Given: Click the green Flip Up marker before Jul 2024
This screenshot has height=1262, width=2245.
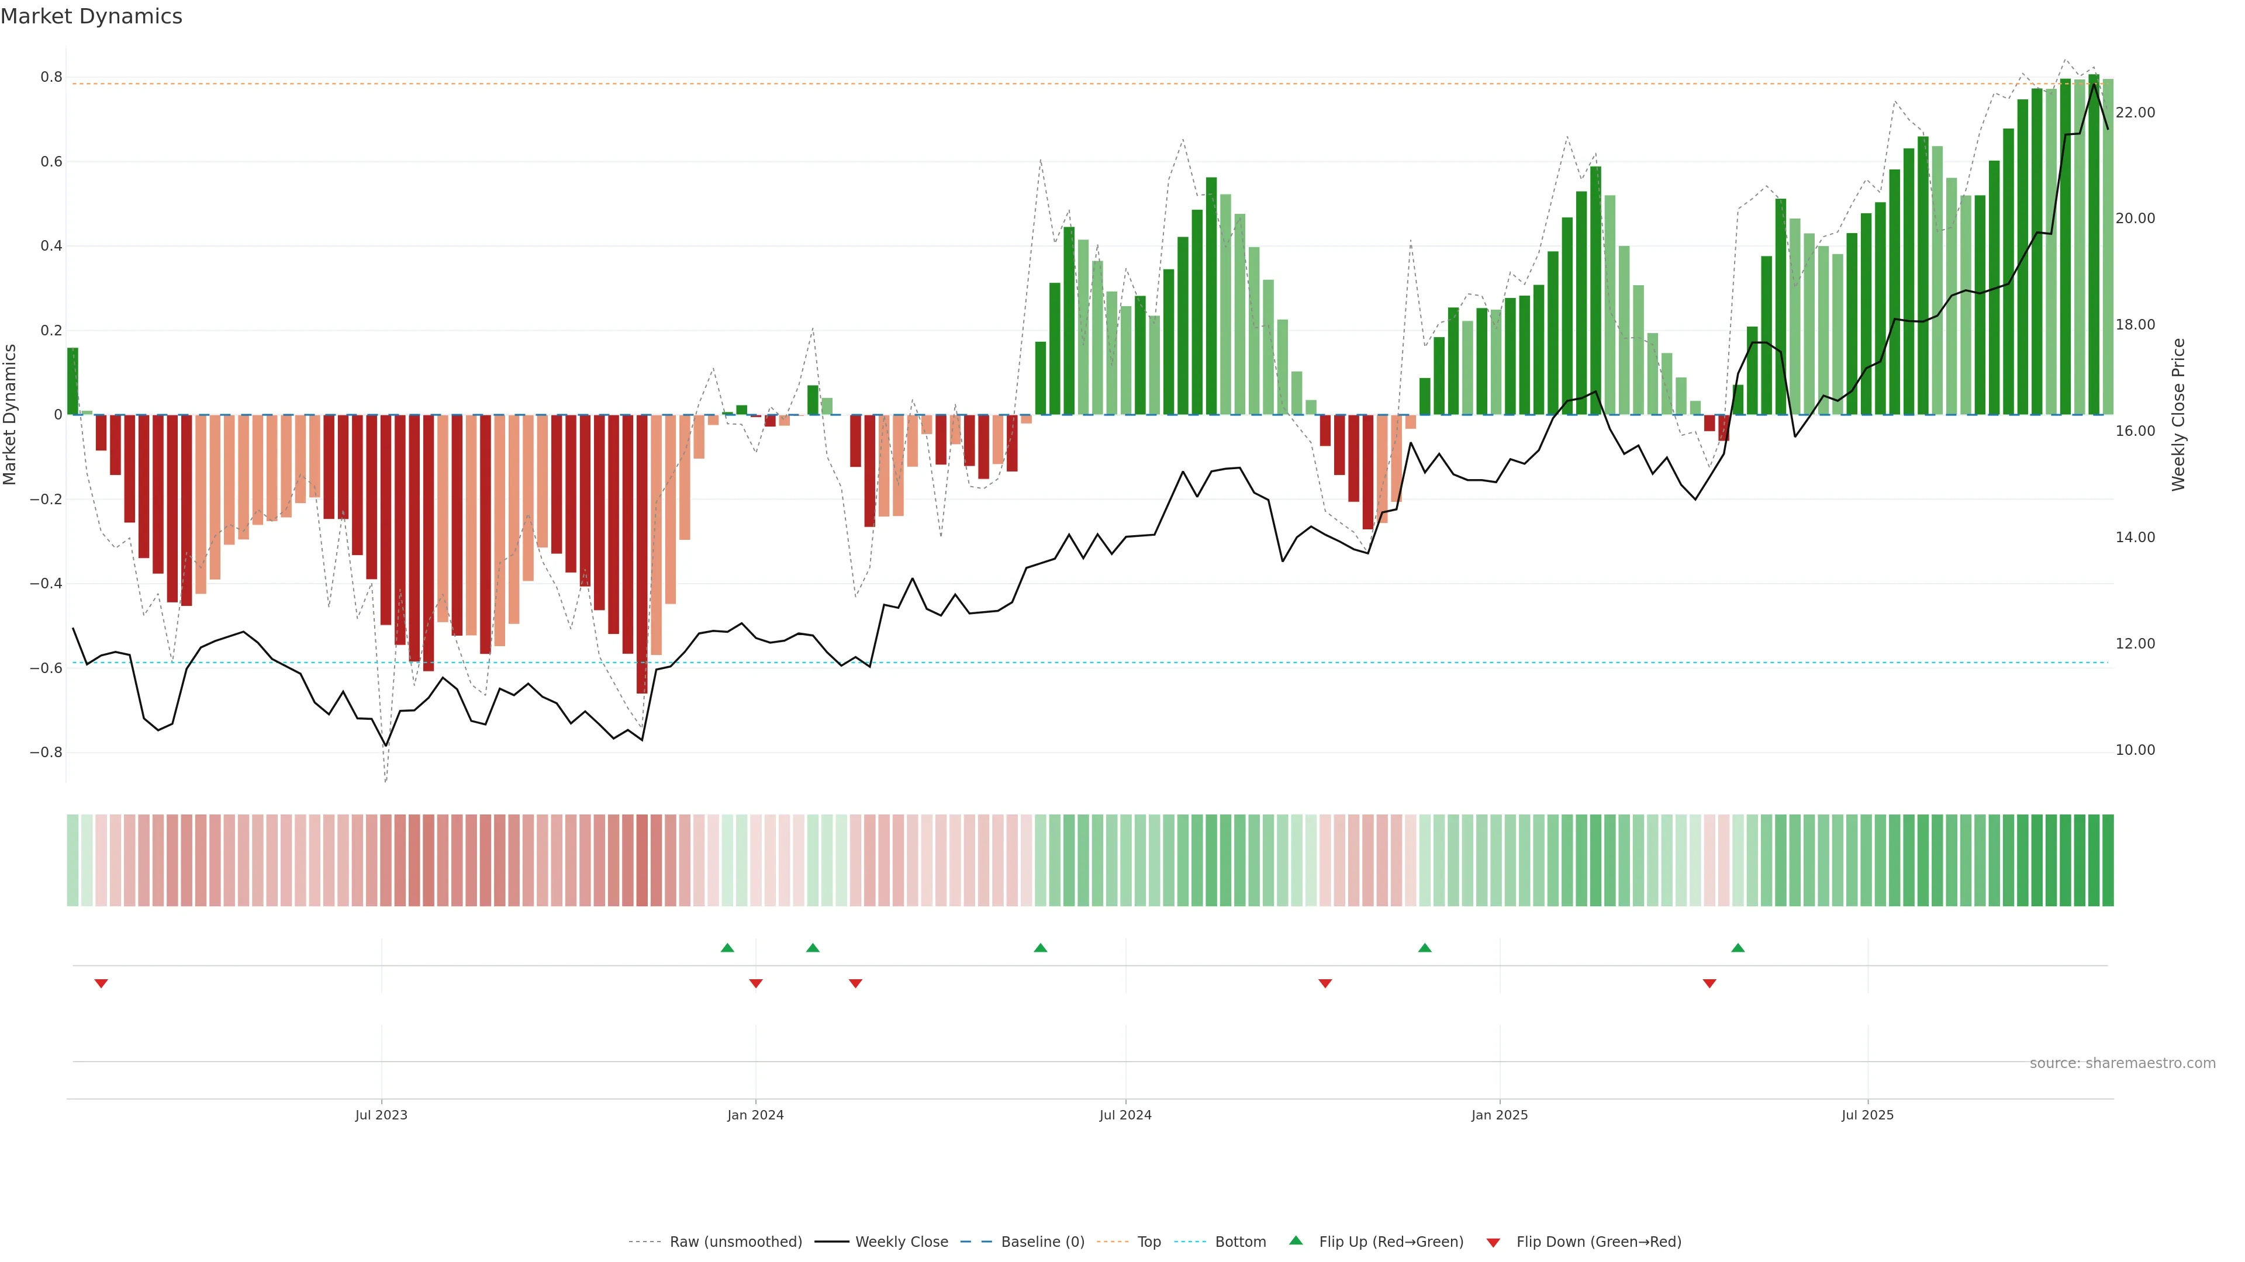Looking at the screenshot, I should tap(1039, 948).
